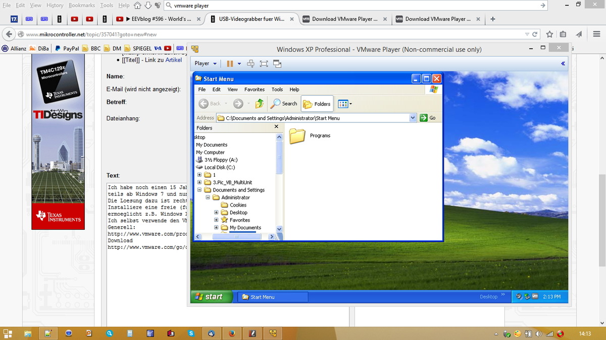Screen dimensions: 606x340
Task: Bookmark this page with star icon
Action: pos(549,34)
